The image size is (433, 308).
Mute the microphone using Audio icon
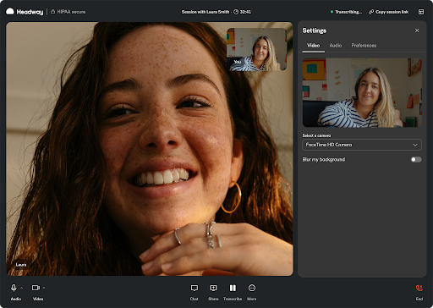(14, 288)
